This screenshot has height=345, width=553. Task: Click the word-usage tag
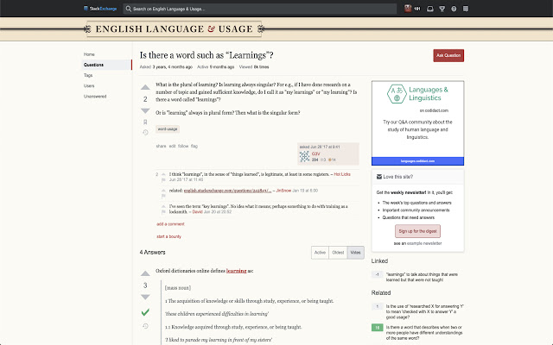click(168, 129)
